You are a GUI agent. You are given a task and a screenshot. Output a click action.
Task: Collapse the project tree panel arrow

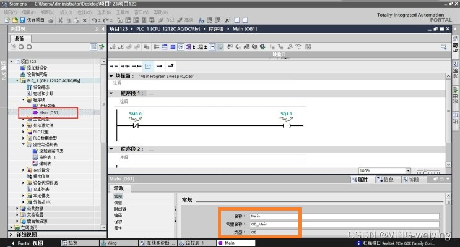(103, 28)
